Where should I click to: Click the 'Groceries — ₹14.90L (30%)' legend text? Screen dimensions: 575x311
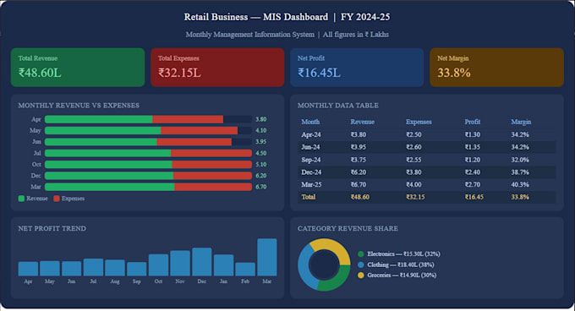click(x=402, y=276)
